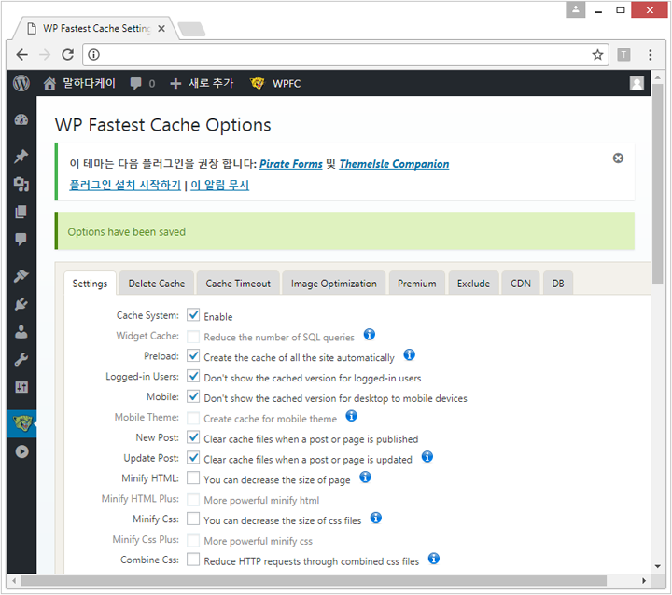672x595 pixels.
Task: Open the 새로 추가 admin bar menu
Action: coord(202,83)
